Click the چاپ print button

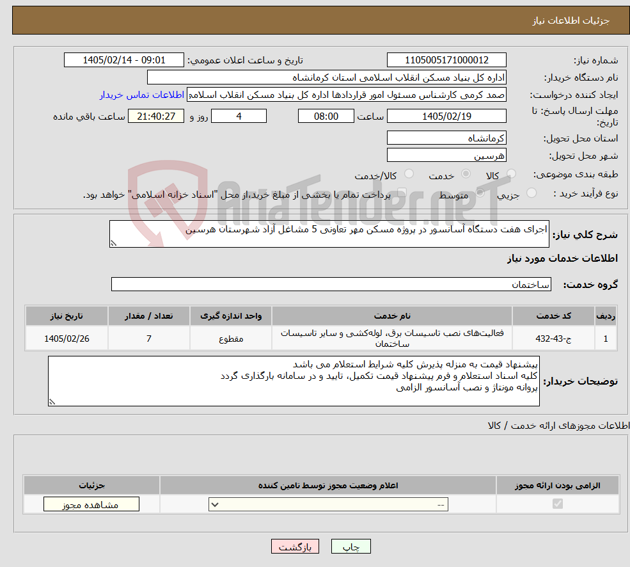click(350, 547)
